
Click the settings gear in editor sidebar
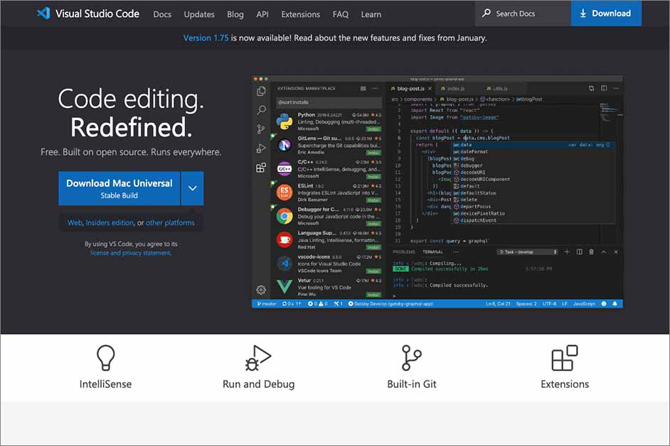tap(261, 290)
